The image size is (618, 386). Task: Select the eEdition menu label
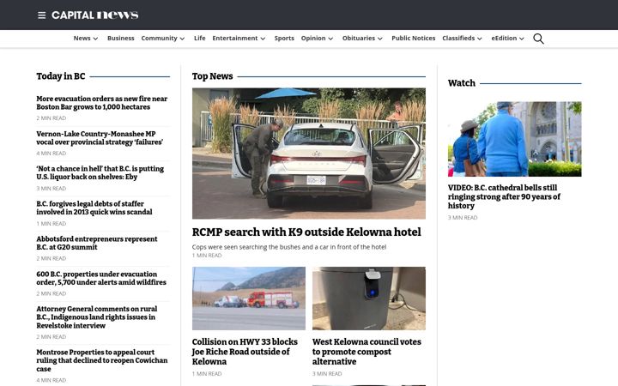[504, 39]
